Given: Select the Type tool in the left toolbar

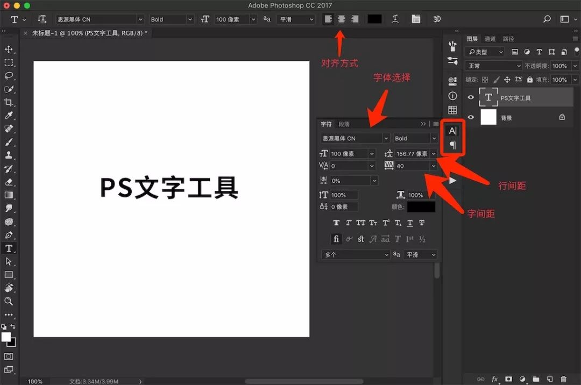Looking at the screenshot, I should coord(8,248).
